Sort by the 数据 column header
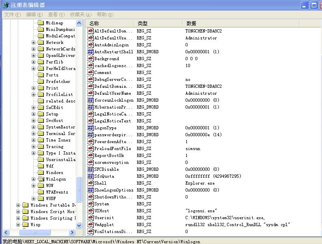This screenshot has width=322, height=244. click(241, 24)
